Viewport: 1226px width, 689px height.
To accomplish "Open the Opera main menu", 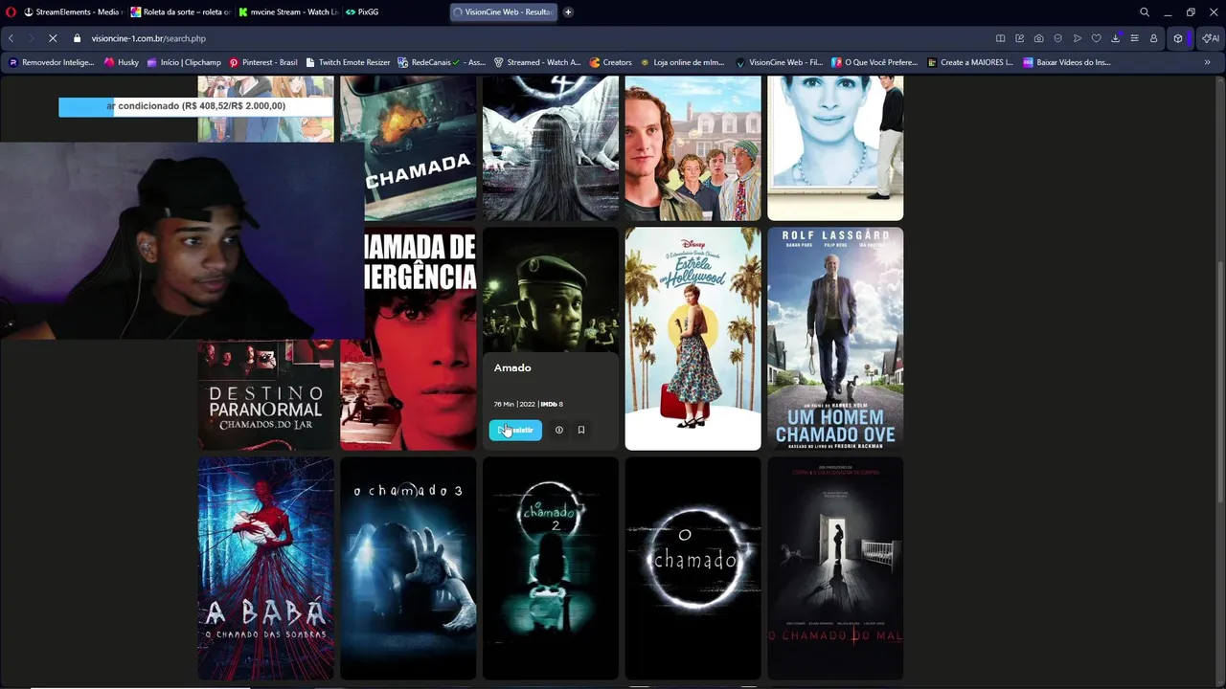I will (x=11, y=12).
